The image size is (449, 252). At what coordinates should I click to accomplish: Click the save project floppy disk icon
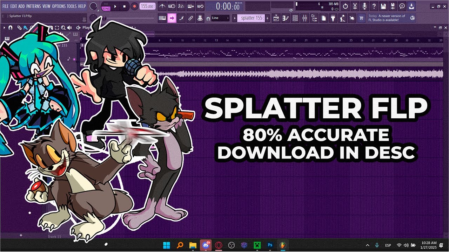click(x=383, y=6)
